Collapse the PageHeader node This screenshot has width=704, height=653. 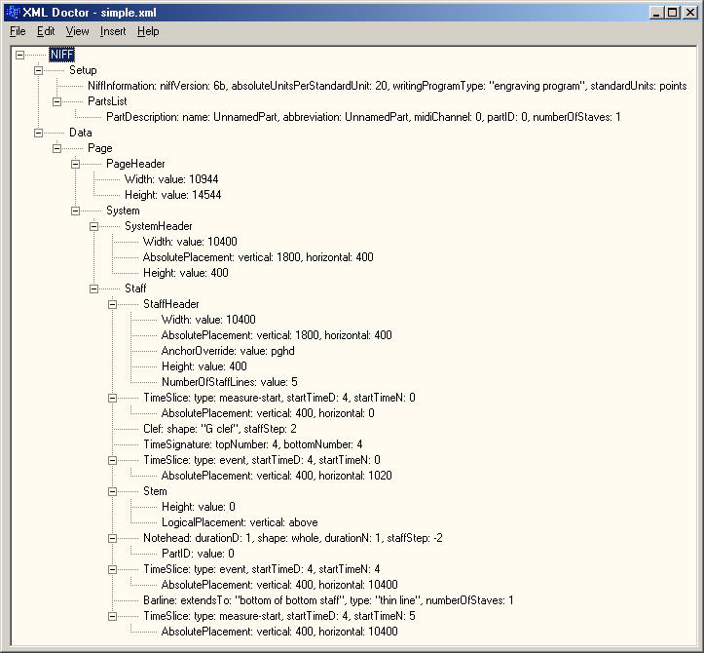(76, 164)
